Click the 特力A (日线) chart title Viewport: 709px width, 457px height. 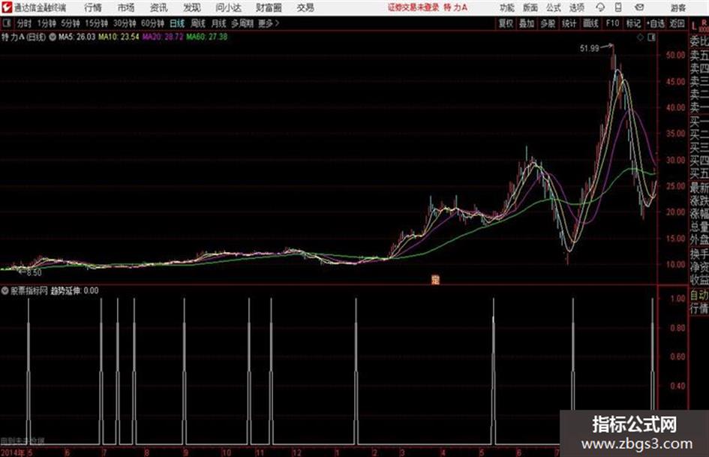pyautogui.click(x=23, y=37)
